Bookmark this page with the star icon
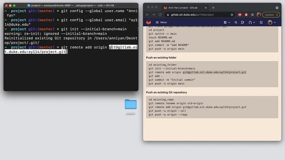The image size is (285, 160). tap(232, 15)
